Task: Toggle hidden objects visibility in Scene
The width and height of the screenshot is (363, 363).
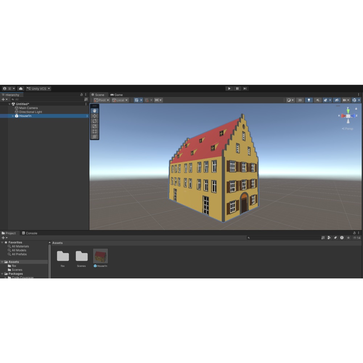Action: (x=337, y=100)
